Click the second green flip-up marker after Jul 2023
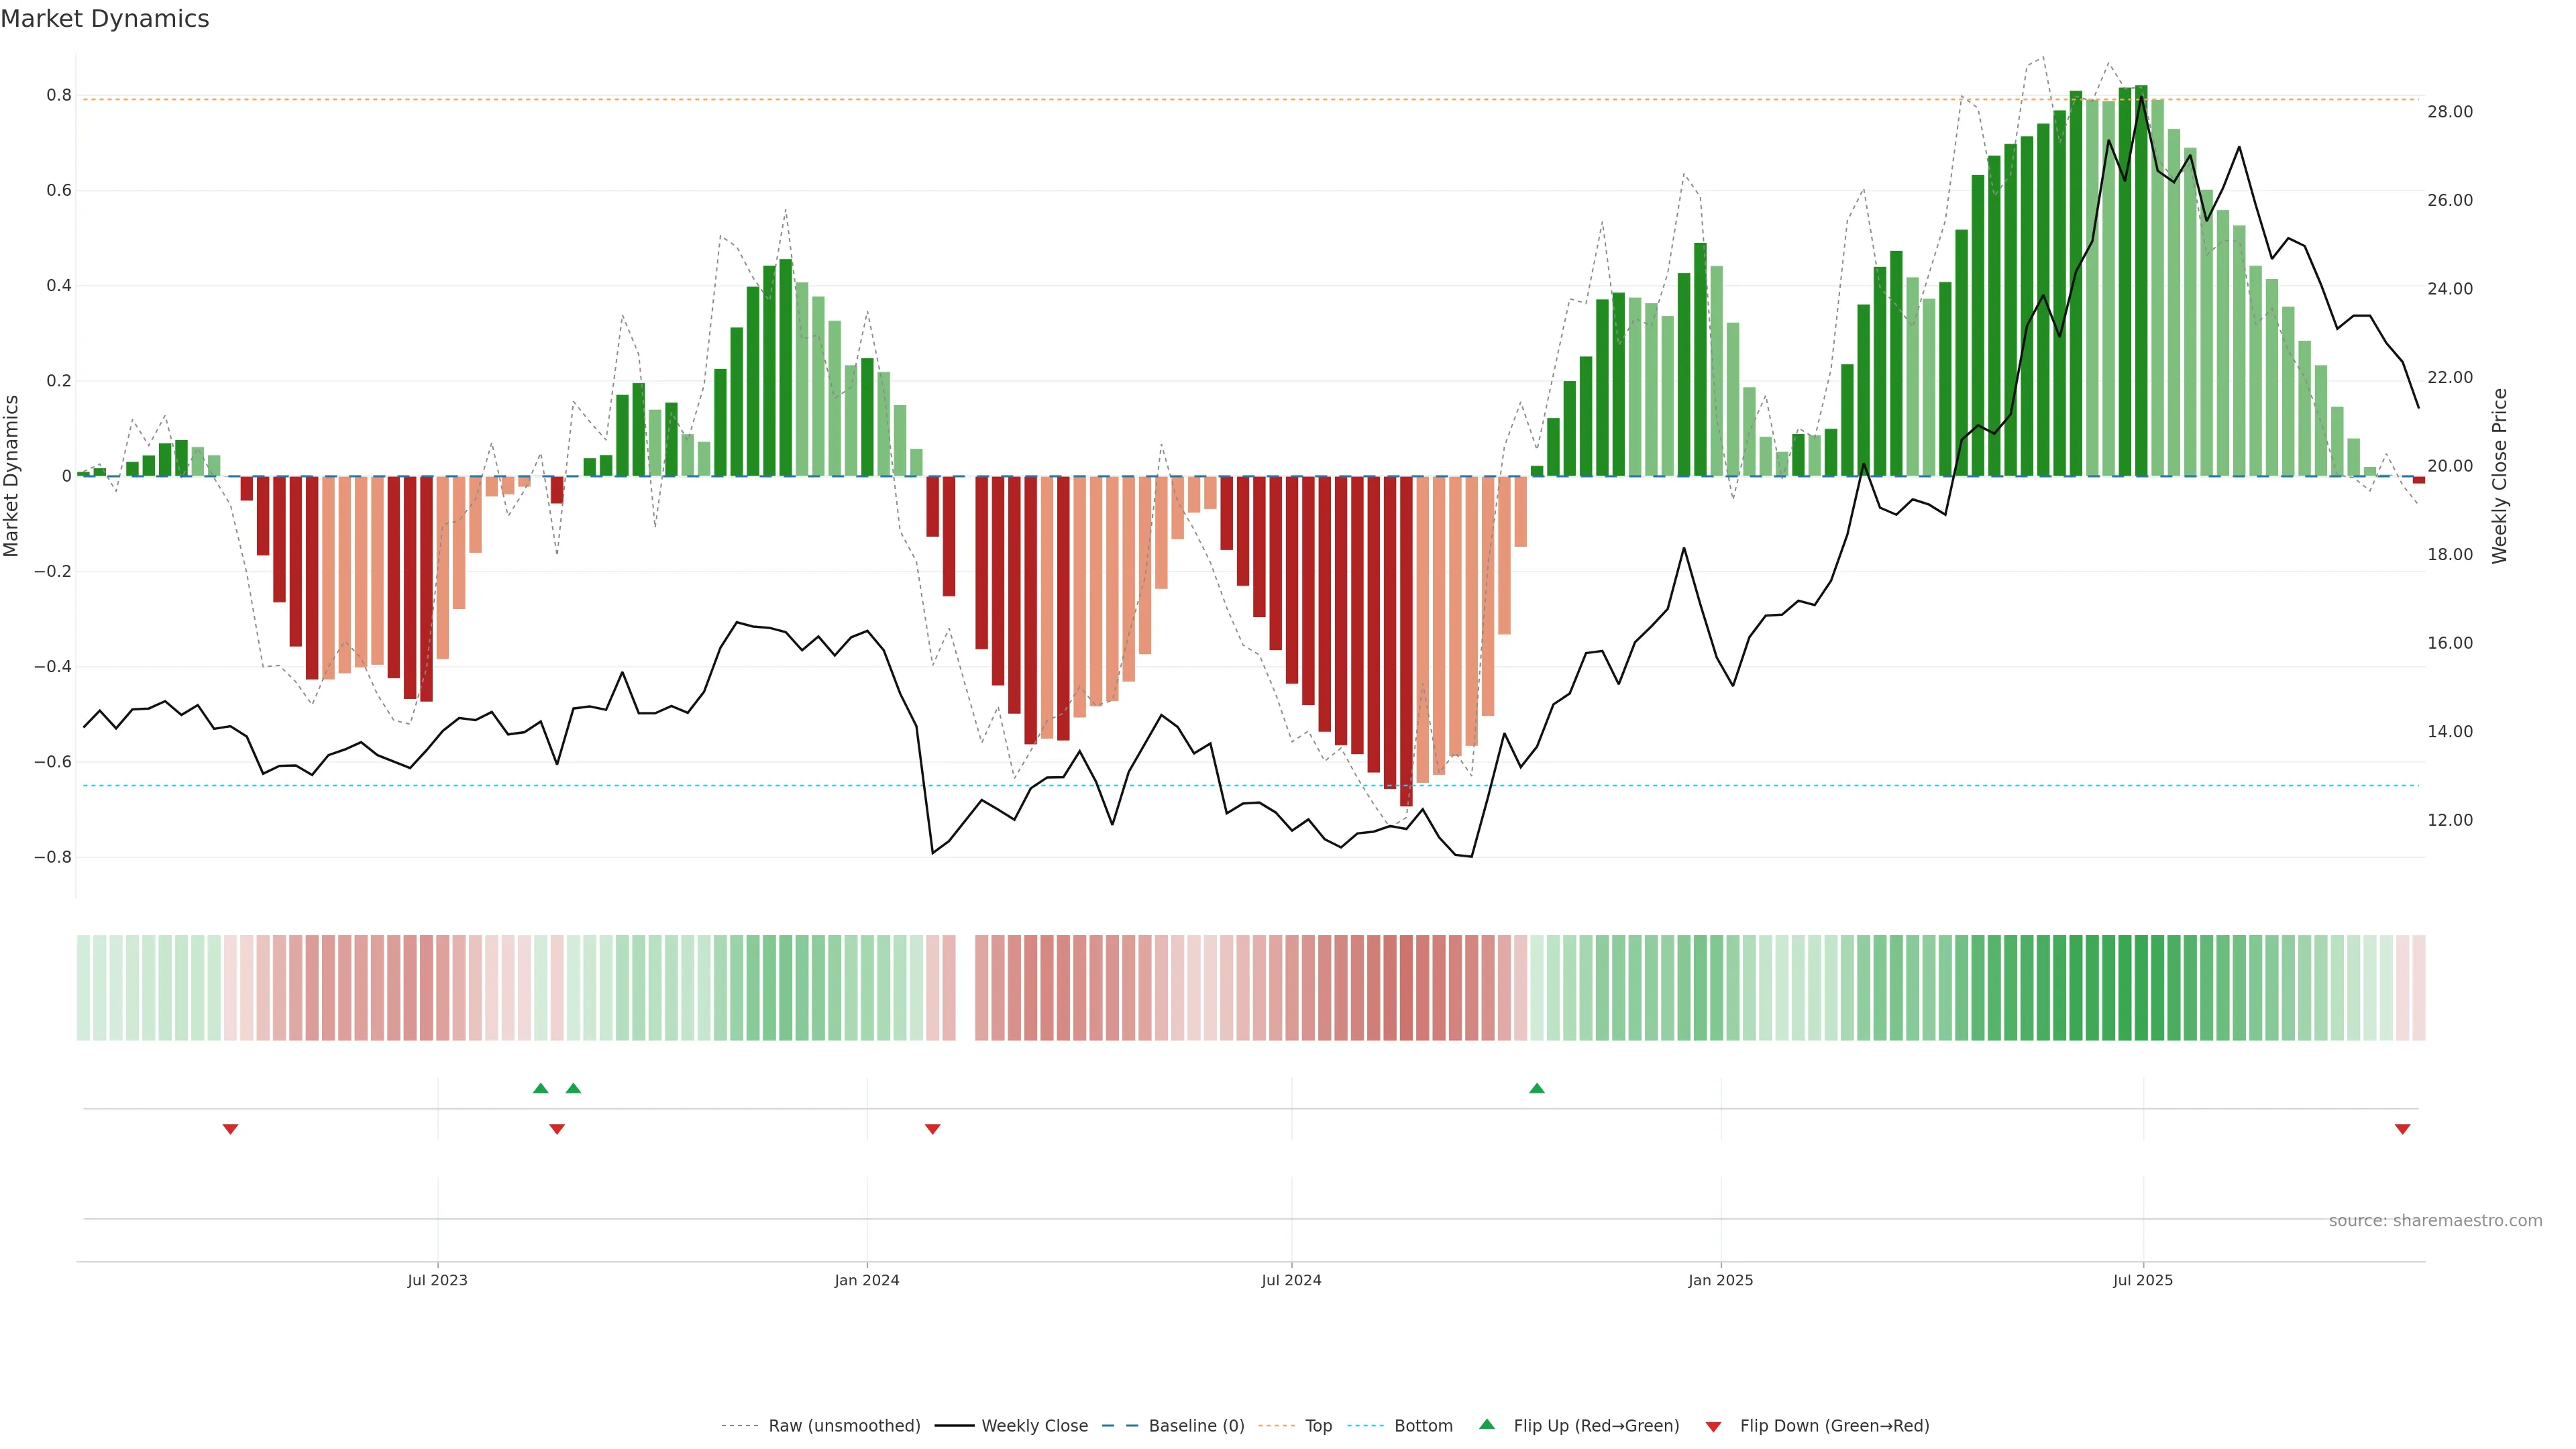The height and width of the screenshot is (1449, 2576). pyautogui.click(x=573, y=1088)
